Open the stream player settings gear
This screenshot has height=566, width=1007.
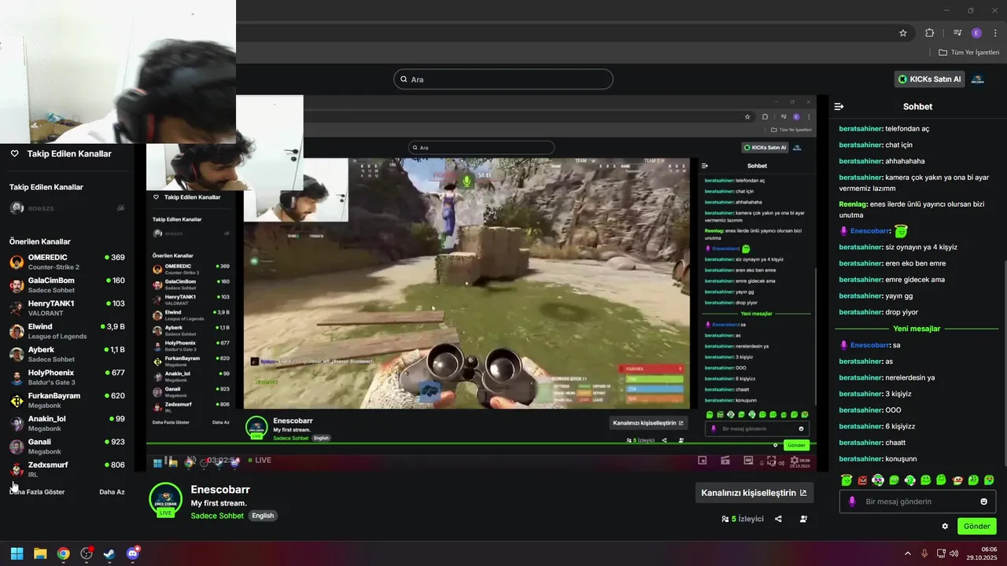click(x=794, y=460)
